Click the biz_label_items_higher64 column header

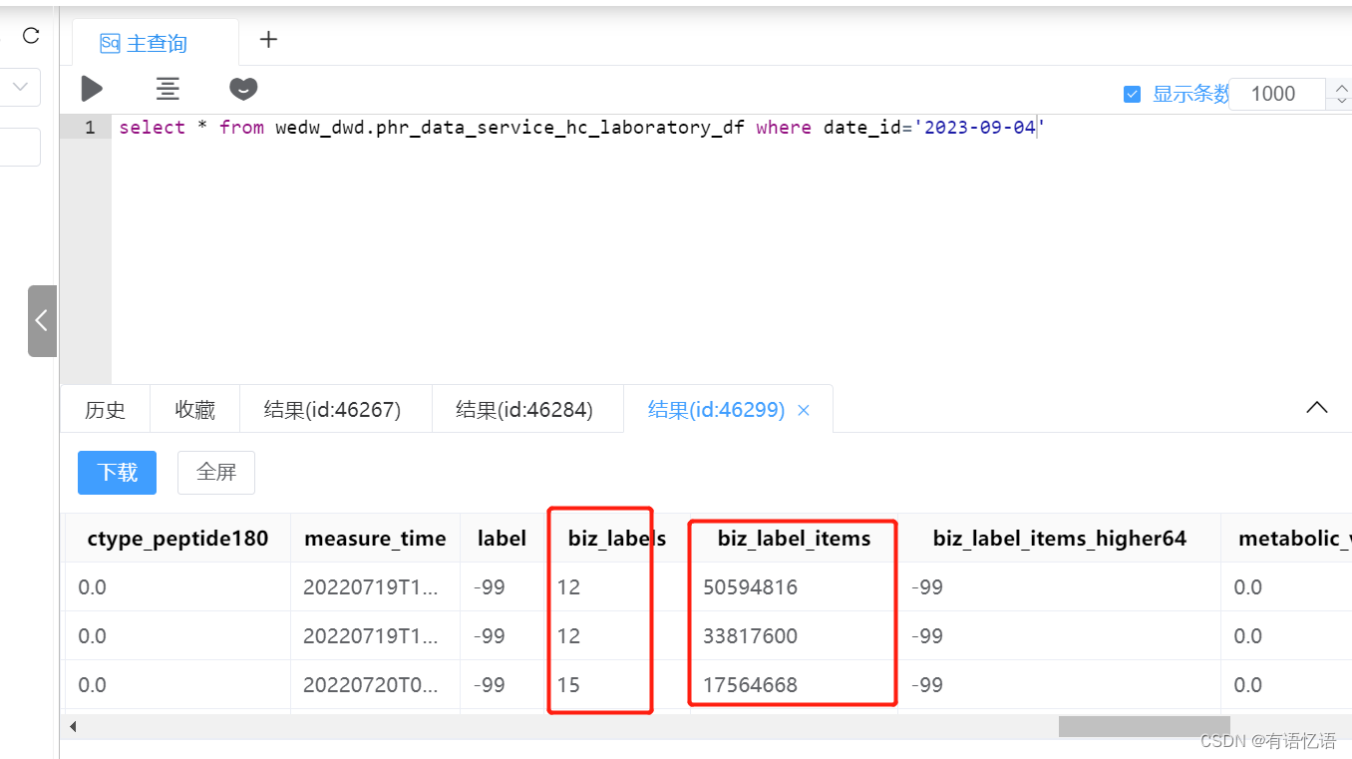(x=1060, y=539)
